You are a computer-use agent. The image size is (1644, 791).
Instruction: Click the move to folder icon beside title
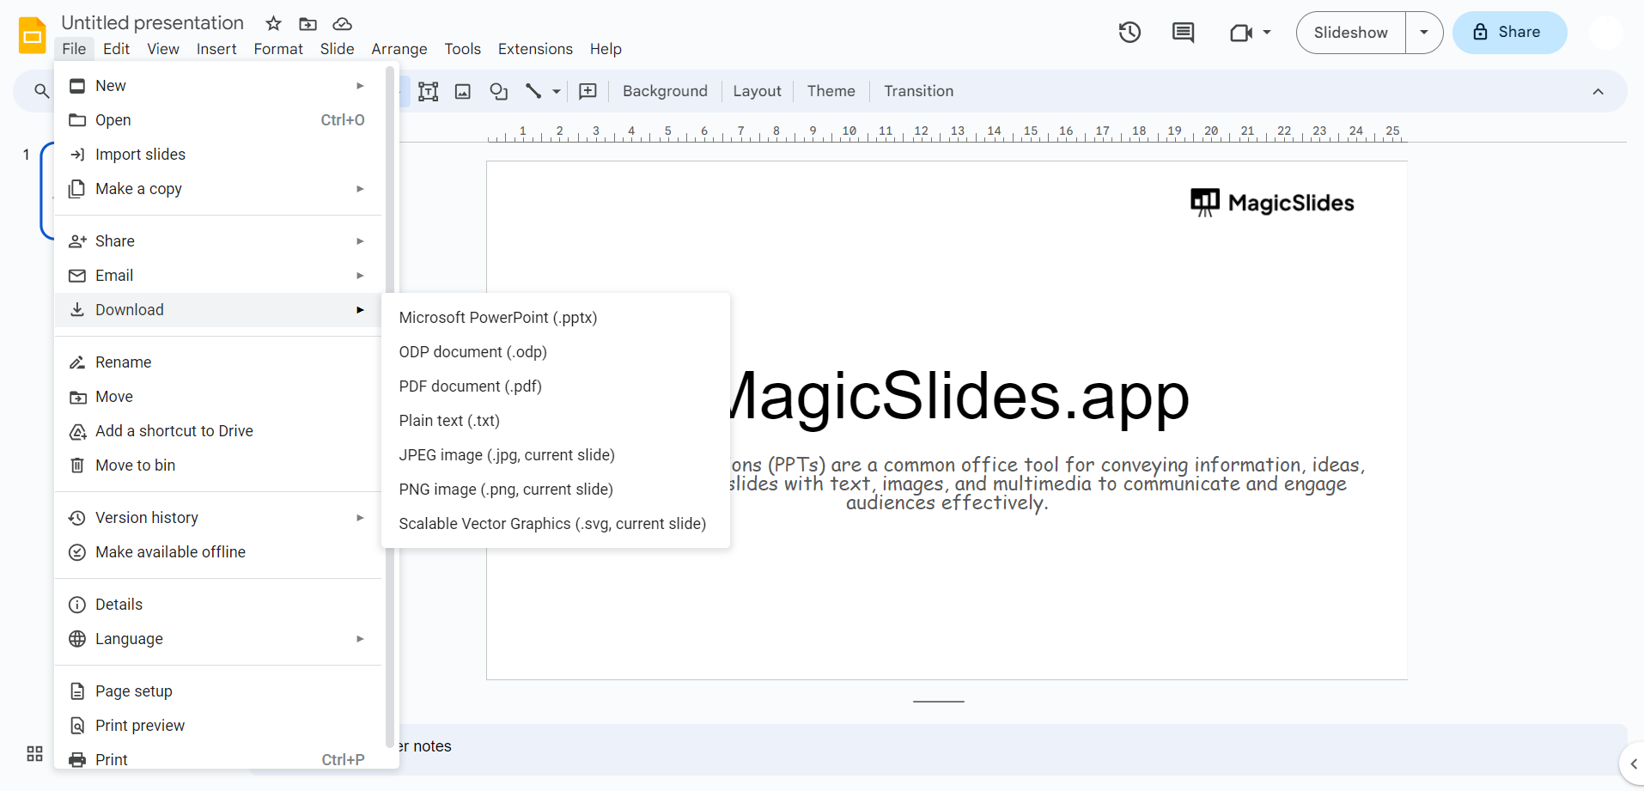click(307, 24)
